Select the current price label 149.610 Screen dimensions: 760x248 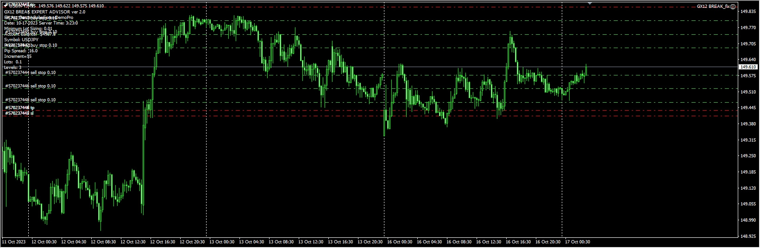point(748,67)
